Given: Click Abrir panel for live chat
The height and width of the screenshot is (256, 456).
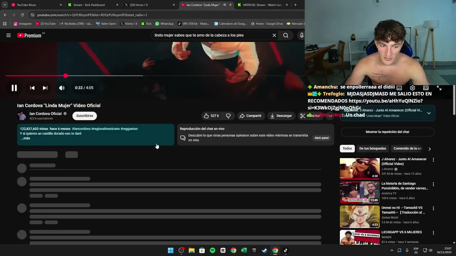Looking at the screenshot, I should tap(321, 138).
